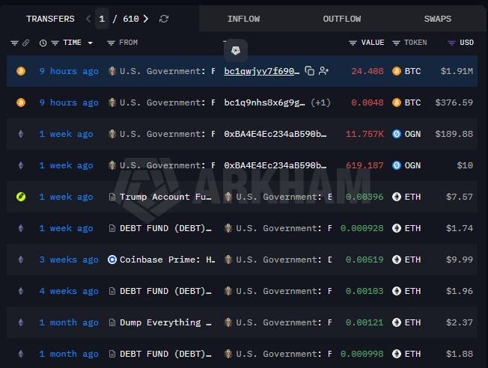488x368 pixels.
Task: Click the $376.59 USD amount
Action: pyautogui.click(x=454, y=102)
